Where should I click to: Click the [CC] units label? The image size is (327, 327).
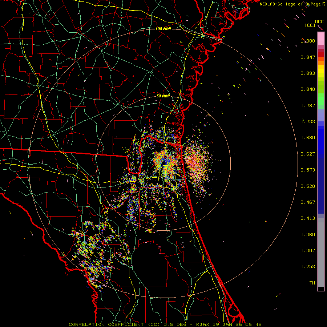point(310,25)
